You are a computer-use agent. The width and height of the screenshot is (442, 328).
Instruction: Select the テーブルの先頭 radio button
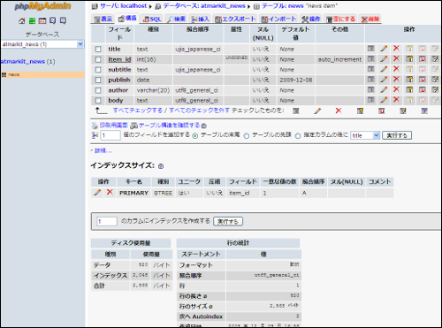tap(247, 136)
